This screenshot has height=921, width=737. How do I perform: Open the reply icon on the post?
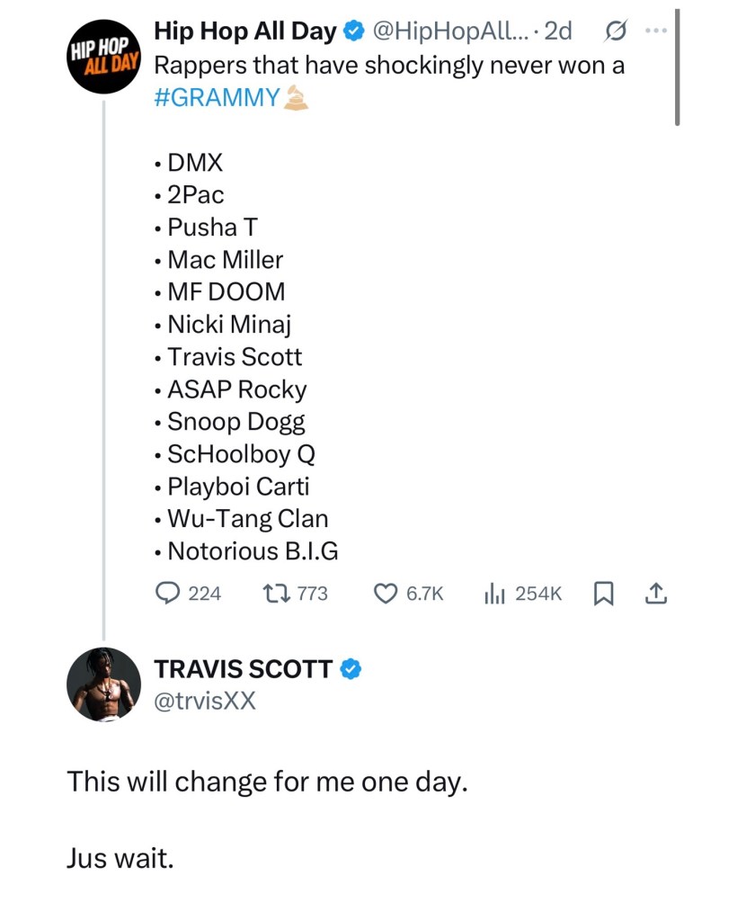167,593
